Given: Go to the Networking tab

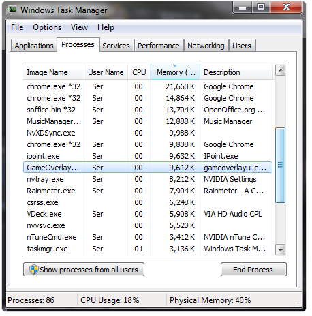Looking at the screenshot, I should coord(206,46).
